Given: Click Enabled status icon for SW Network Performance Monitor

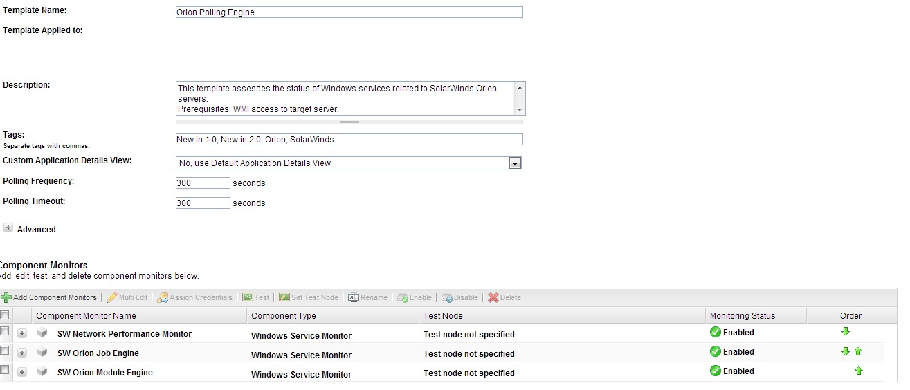Looking at the screenshot, I should (716, 333).
